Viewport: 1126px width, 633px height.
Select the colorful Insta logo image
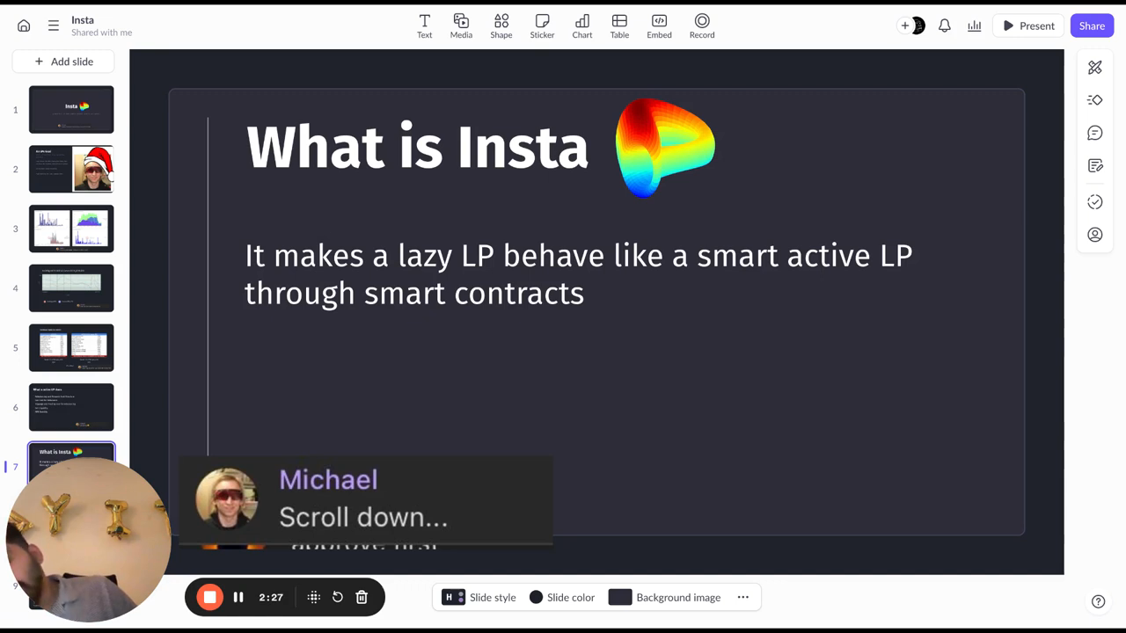tap(665, 147)
